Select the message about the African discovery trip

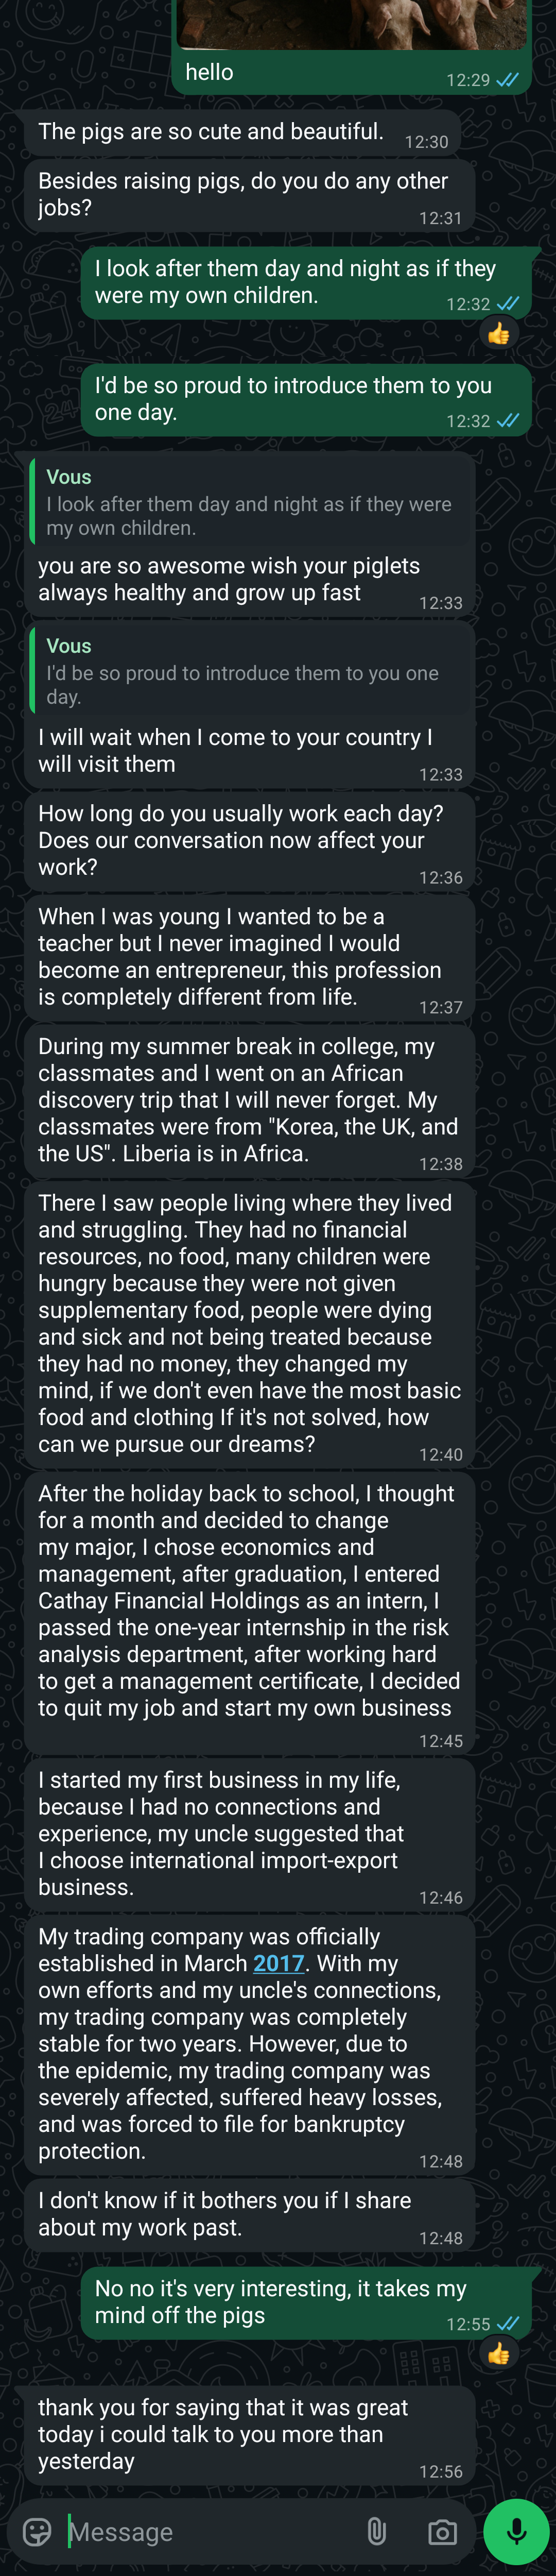click(249, 1100)
